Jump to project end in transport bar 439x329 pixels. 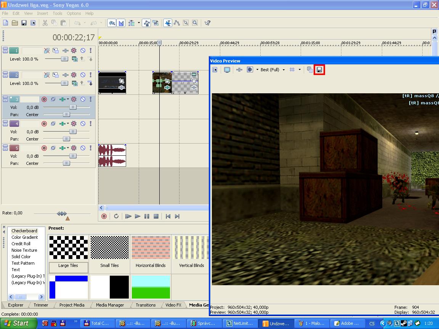pos(177,216)
